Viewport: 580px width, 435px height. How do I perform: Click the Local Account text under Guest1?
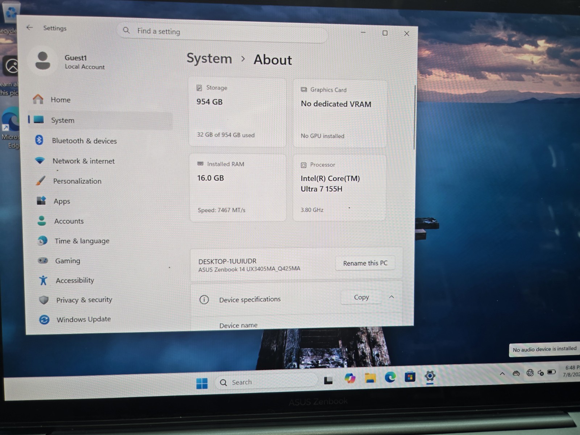(x=84, y=67)
